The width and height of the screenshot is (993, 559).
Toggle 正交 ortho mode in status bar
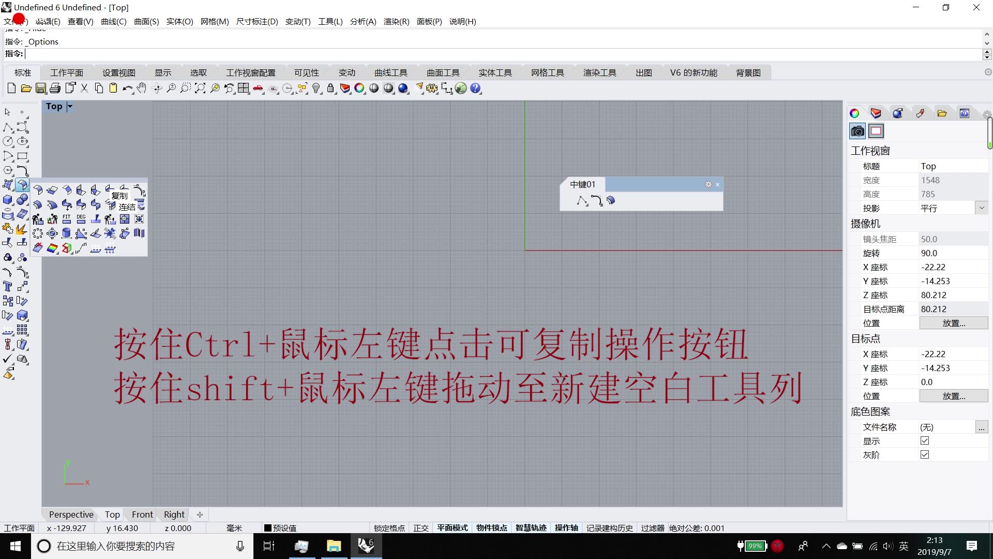(x=420, y=528)
